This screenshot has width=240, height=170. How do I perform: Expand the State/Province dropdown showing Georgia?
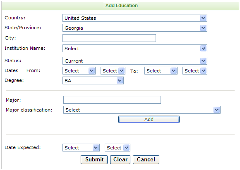click(x=135, y=28)
